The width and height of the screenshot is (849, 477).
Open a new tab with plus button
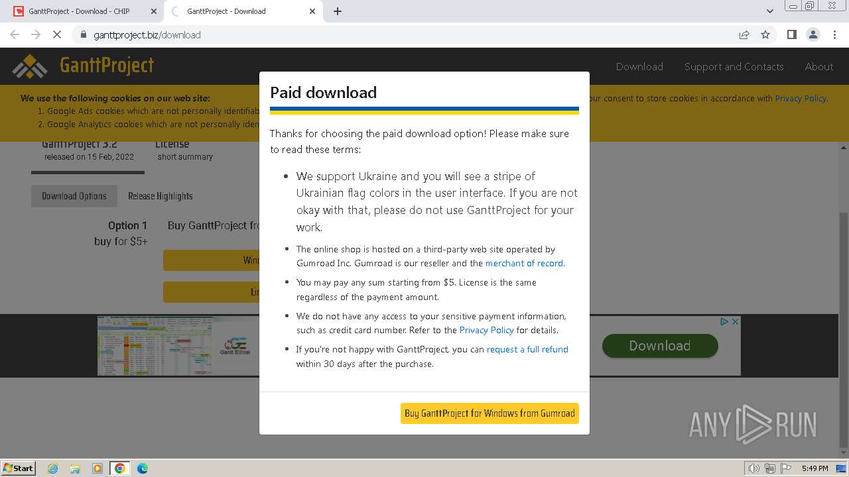[338, 11]
